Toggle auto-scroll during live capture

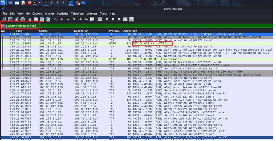coord(92,19)
